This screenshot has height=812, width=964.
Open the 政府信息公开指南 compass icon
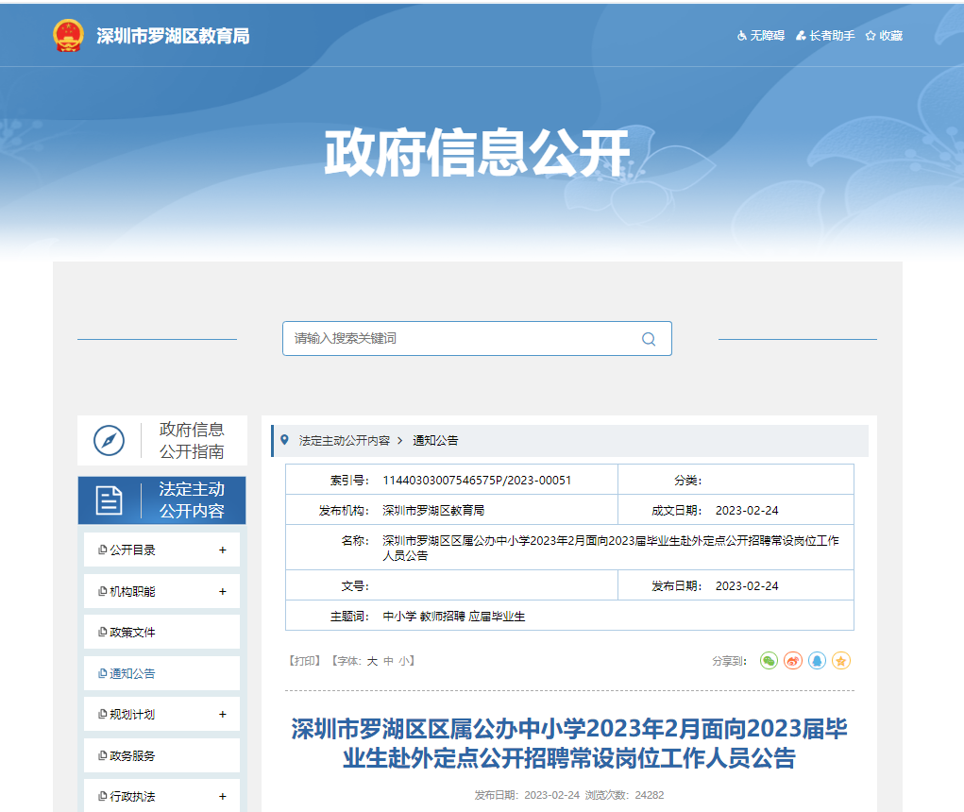[109, 440]
